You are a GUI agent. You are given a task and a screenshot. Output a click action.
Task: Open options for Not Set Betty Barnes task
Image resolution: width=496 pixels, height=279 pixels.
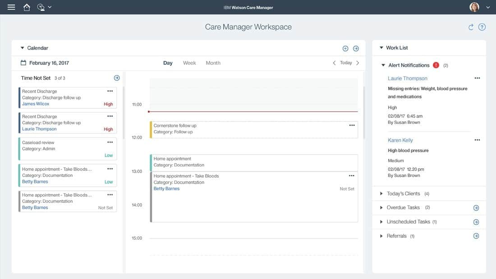tap(110, 195)
